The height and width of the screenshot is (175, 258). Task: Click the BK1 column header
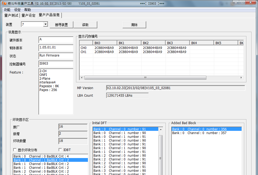pyautogui.click(x=129, y=43)
